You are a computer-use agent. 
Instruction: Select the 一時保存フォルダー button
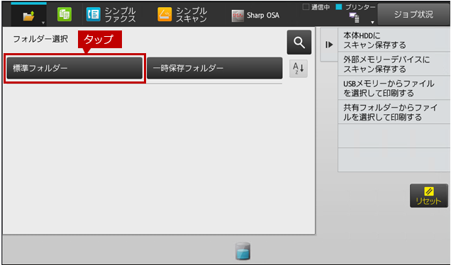pyautogui.click(x=215, y=68)
